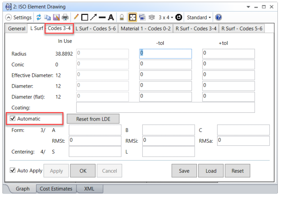Click the Centering L input field
This screenshot has width=282, height=197.
[x=168, y=151]
